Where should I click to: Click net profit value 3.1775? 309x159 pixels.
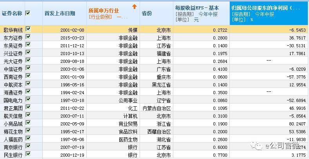coord(298,155)
